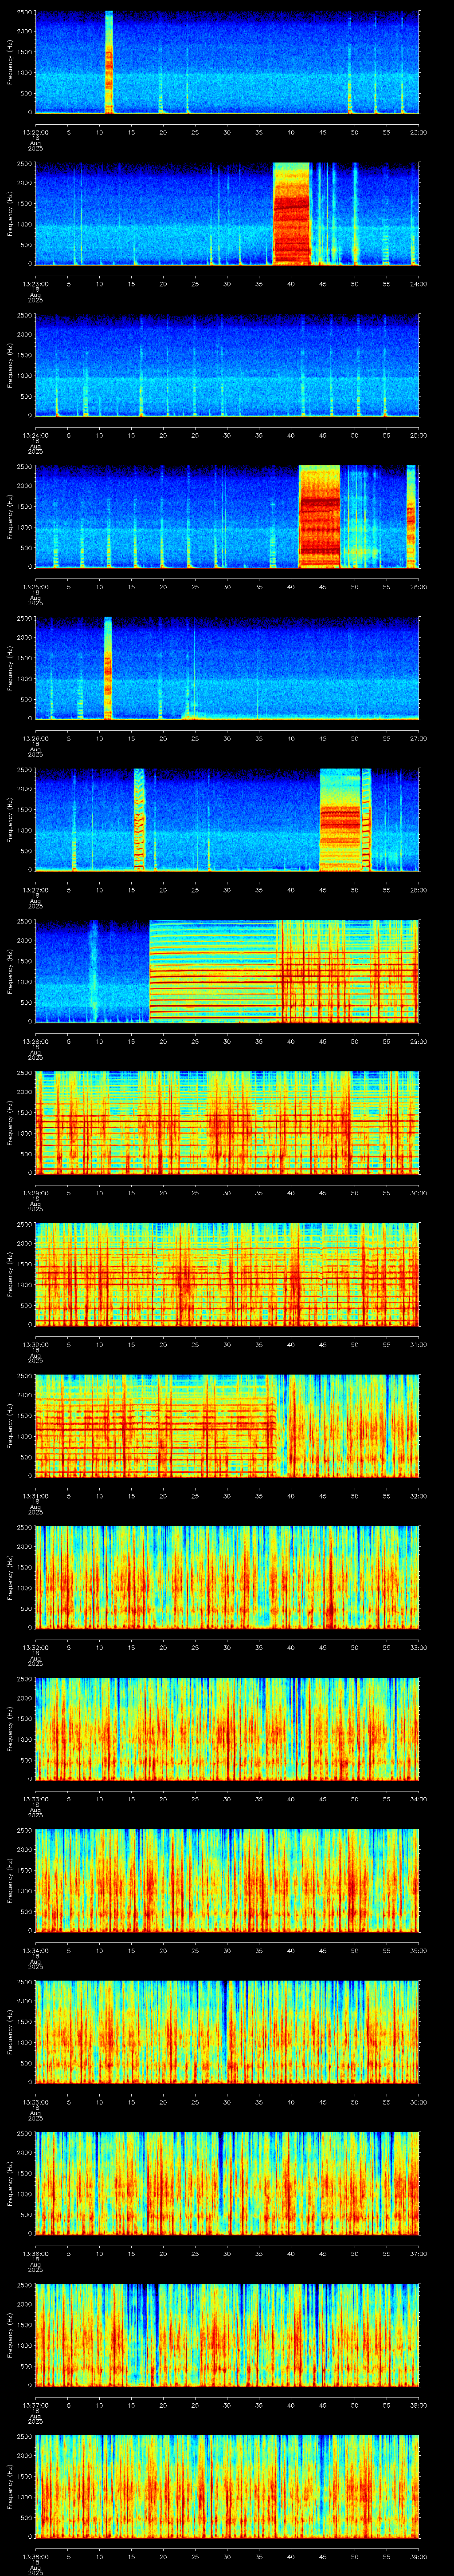Select the wide red block in the 13:23:00 spectrogram
Image resolution: width=454 pixels, height=2576 pixels.
point(292,213)
